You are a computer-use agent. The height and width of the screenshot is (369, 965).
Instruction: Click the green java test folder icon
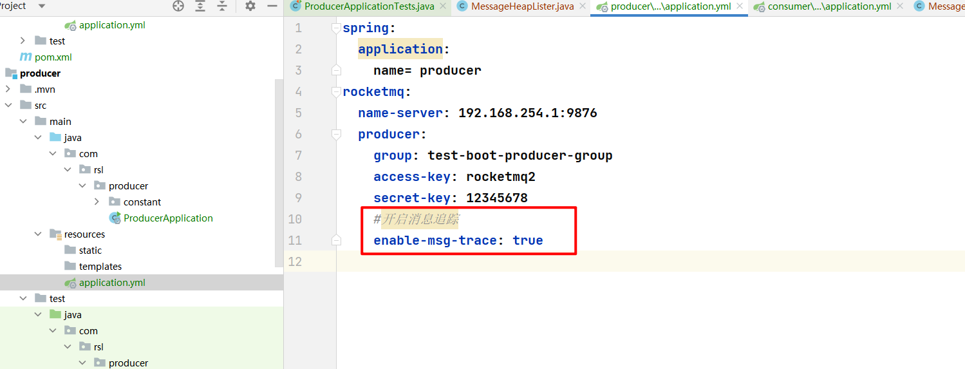pyautogui.click(x=55, y=314)
